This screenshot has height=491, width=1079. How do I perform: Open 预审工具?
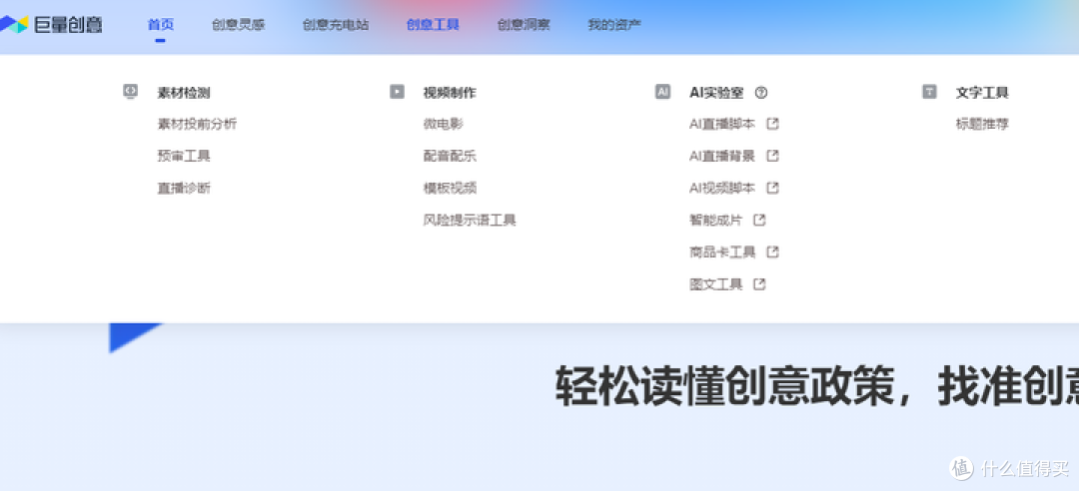pyautogui.click(x=184, y=156)
